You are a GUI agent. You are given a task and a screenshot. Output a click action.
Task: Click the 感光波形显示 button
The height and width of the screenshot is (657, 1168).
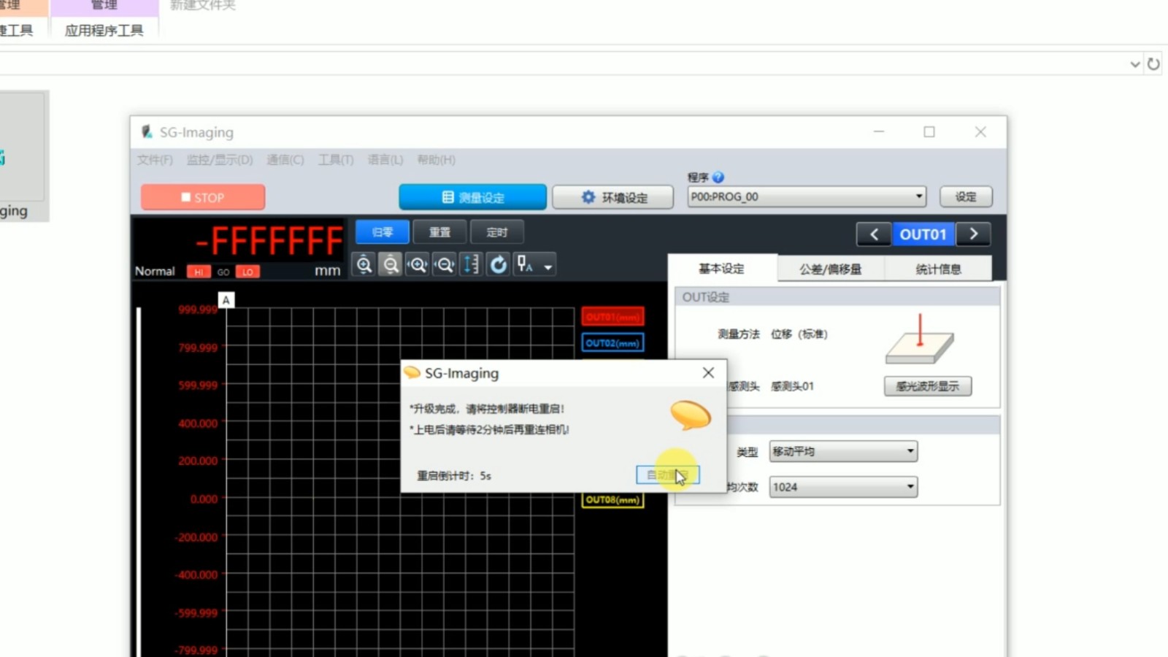coord(927,386)
